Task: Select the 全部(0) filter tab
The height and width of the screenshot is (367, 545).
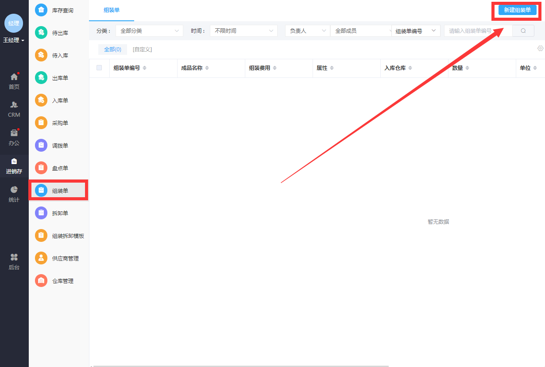Action: (x=112, y=50)
